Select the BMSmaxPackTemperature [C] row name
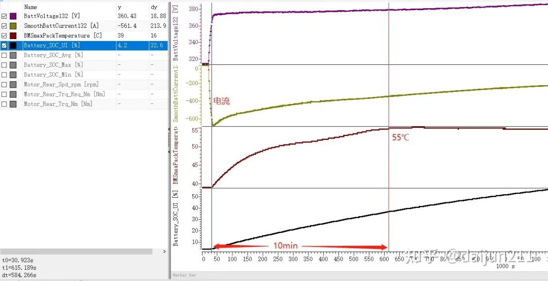The image size is (548, 281). 63,36
